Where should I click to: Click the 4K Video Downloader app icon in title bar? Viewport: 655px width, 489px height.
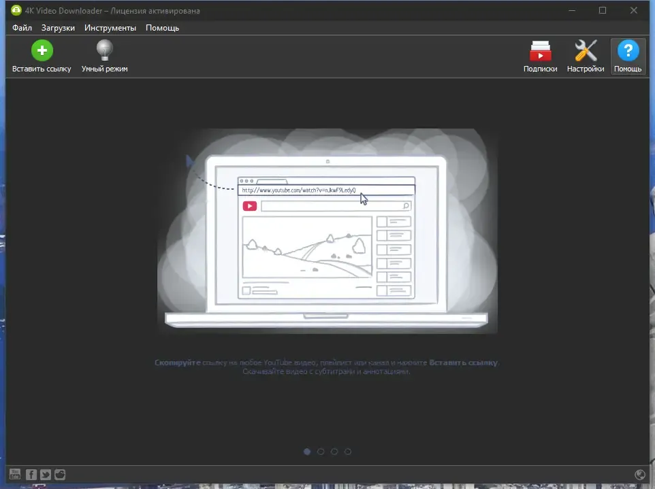16,10
